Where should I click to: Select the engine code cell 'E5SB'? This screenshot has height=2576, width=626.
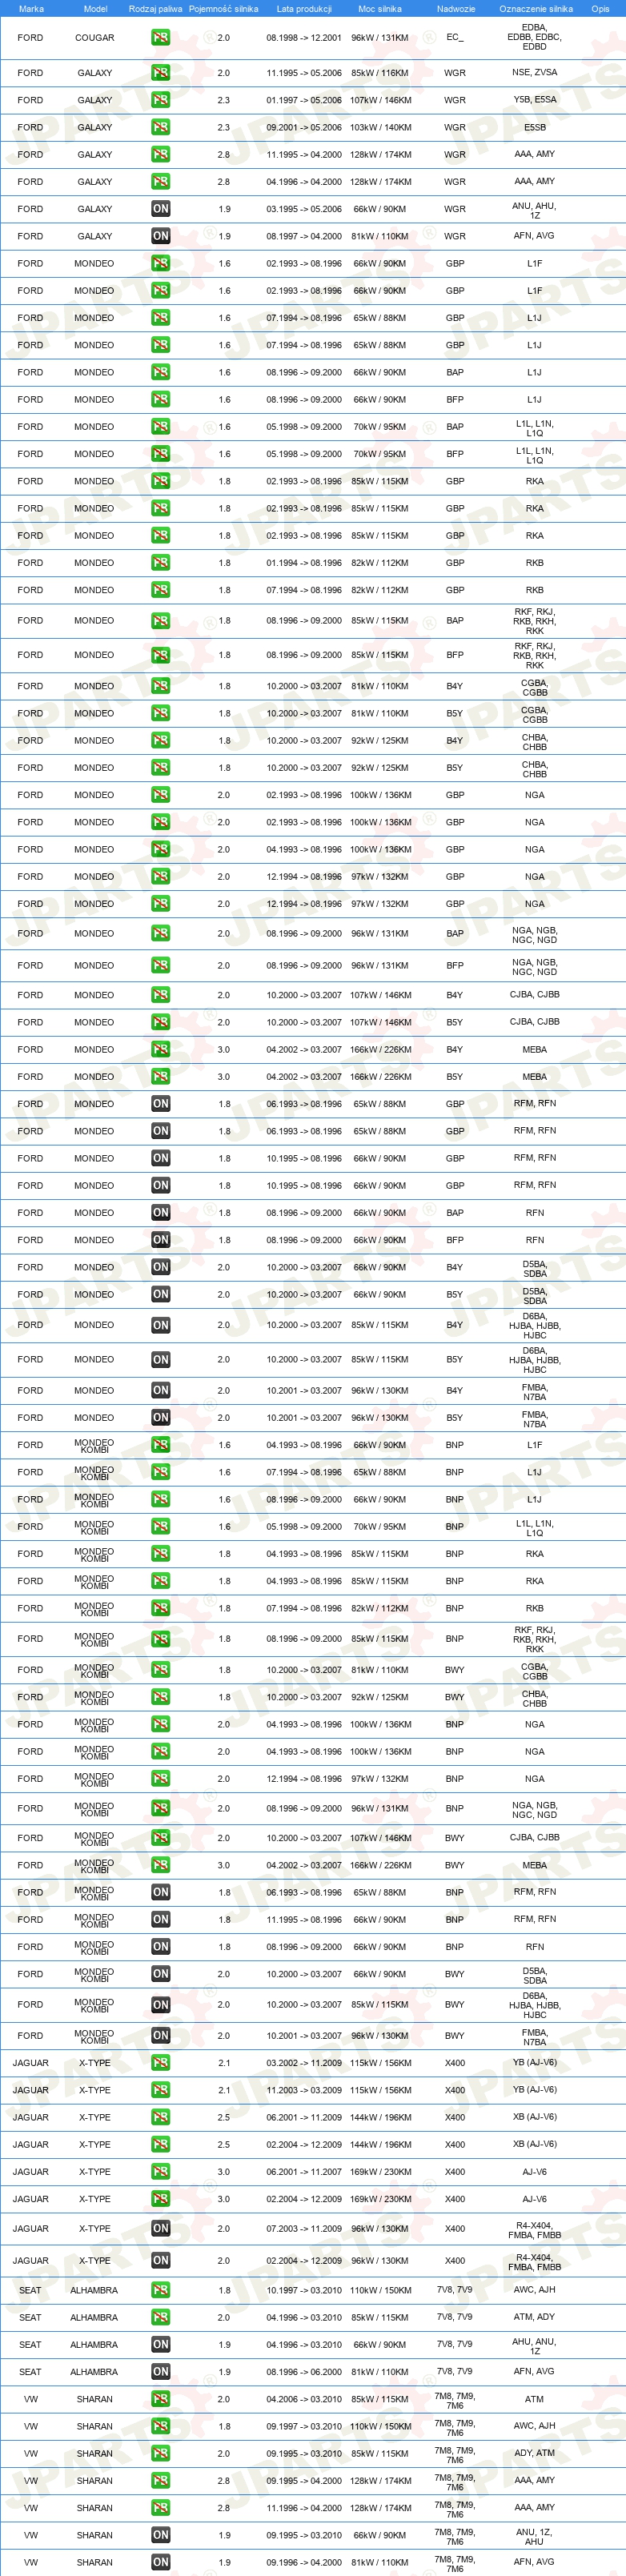click(535, 127)
